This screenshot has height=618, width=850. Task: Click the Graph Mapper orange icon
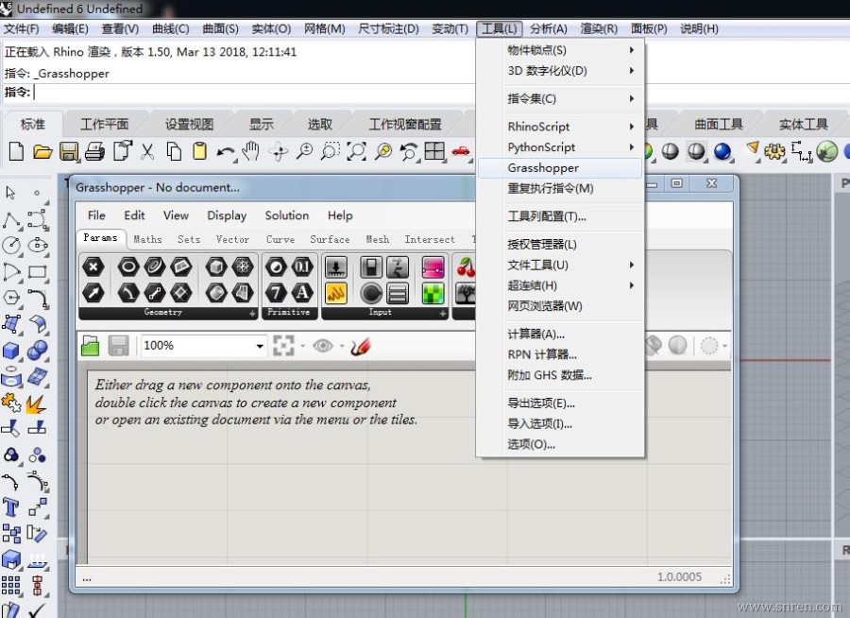click(336, 293)
